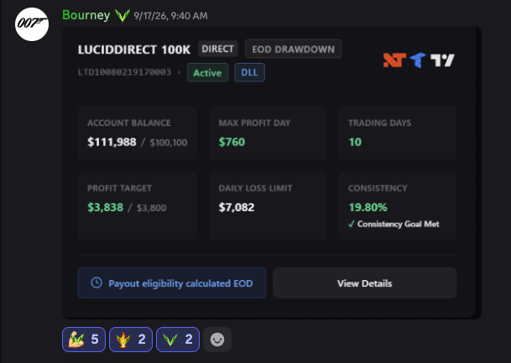Toggle the flexing arm reaction with 5
This screenshot has height=363, width=511.
[x=84, y=340]
